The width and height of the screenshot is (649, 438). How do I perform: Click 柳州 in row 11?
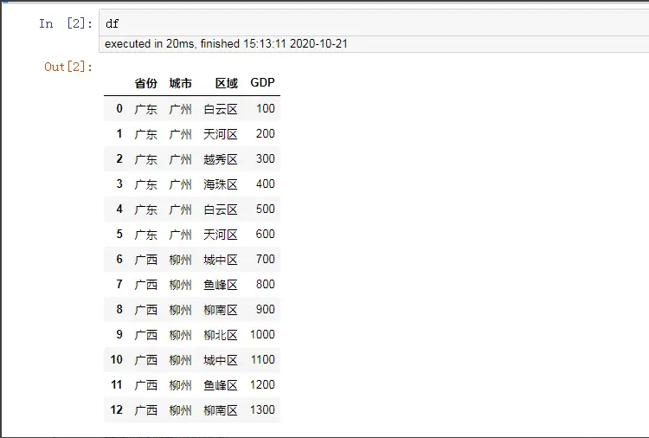pyautogui.click(x=181, y=385)
